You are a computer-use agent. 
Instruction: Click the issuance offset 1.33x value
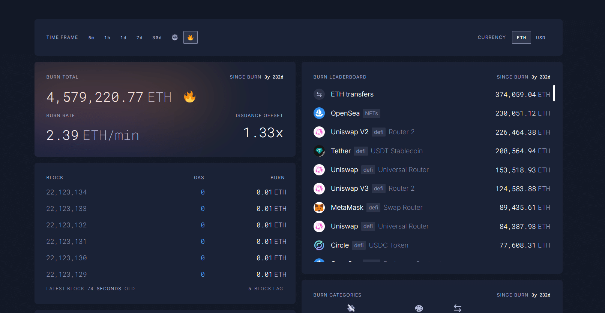pyautogui.click(x=263, y=133)
